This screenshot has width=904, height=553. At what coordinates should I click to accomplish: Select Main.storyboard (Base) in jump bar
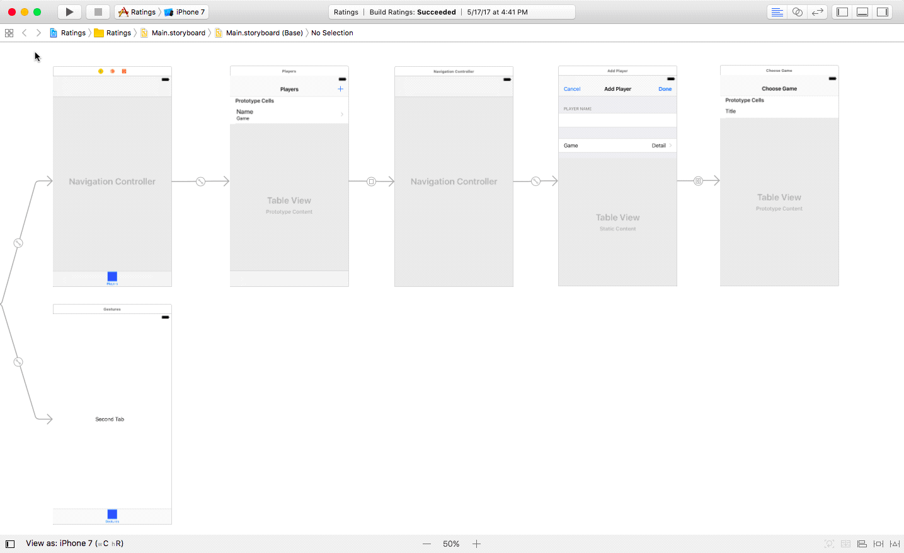click(x=264, y=33)
